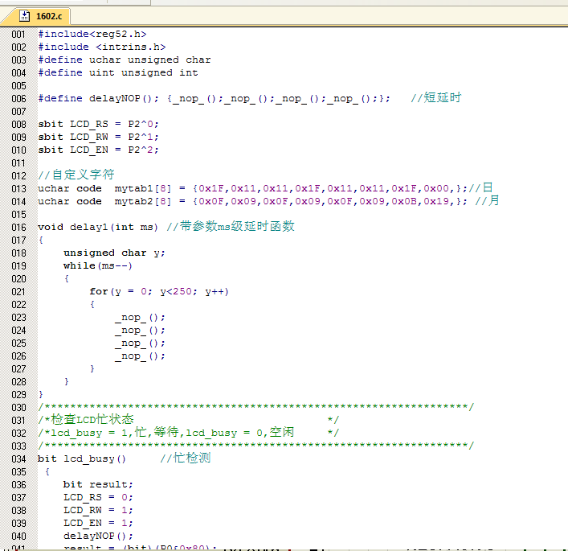Click the #include <intrins.h> line
The height and width of the screenshot is (551, 568).
(102, 47)
